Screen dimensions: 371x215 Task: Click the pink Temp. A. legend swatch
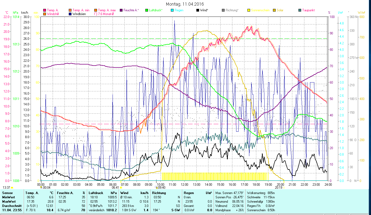[45, 10]
